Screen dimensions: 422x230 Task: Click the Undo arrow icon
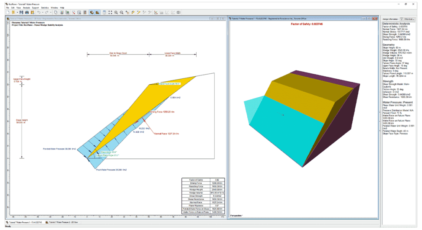tap(38, 12)
